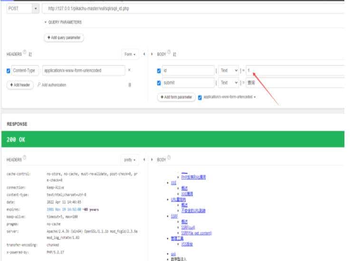The image size is (352, 261).
Task: Open the Form dropdown in request headers
Action: [x=130, y=54]
